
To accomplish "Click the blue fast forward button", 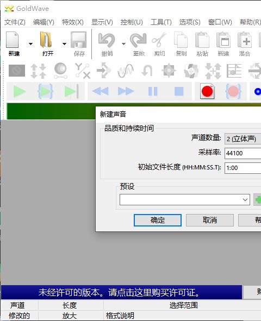I will point(126,91).
